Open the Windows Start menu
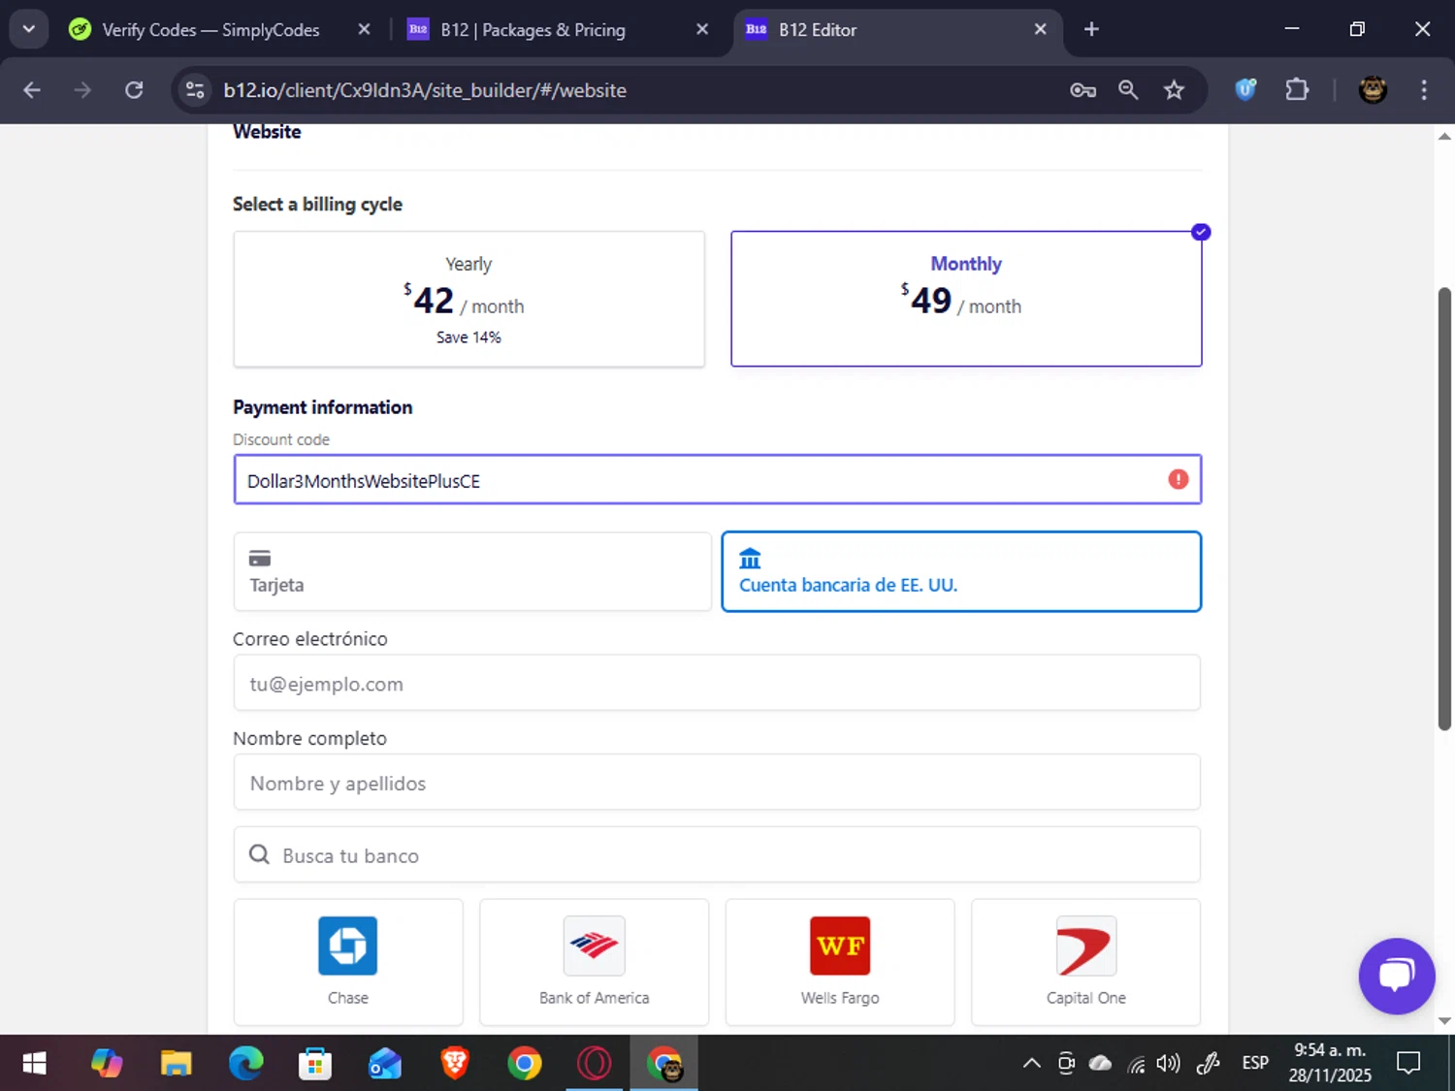The image size is (1455, 1091). (x=34, y=1064)
